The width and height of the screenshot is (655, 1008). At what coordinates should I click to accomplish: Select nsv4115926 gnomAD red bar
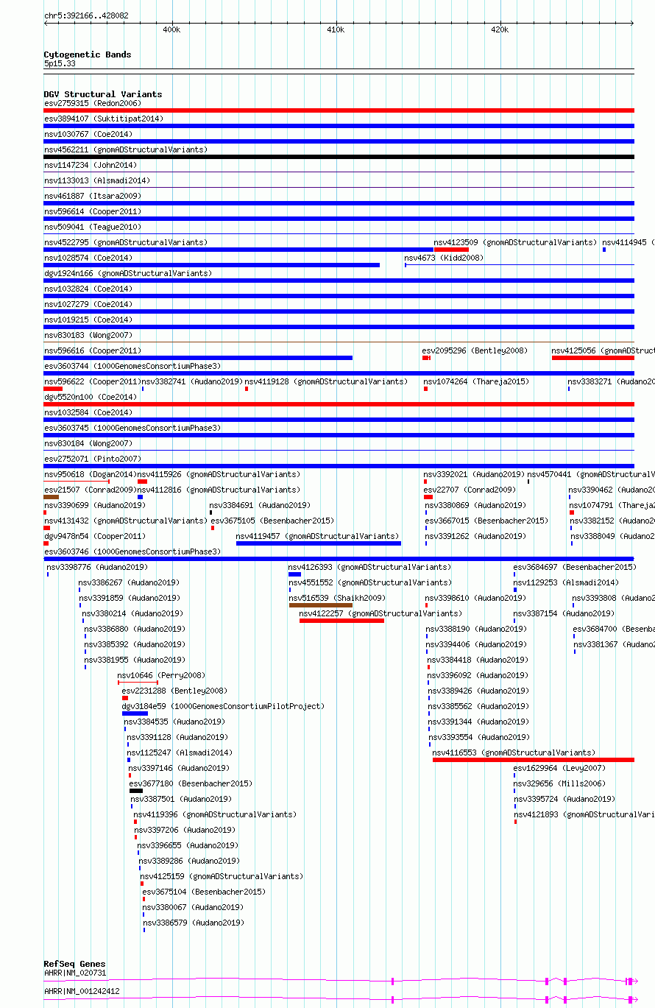142,482
